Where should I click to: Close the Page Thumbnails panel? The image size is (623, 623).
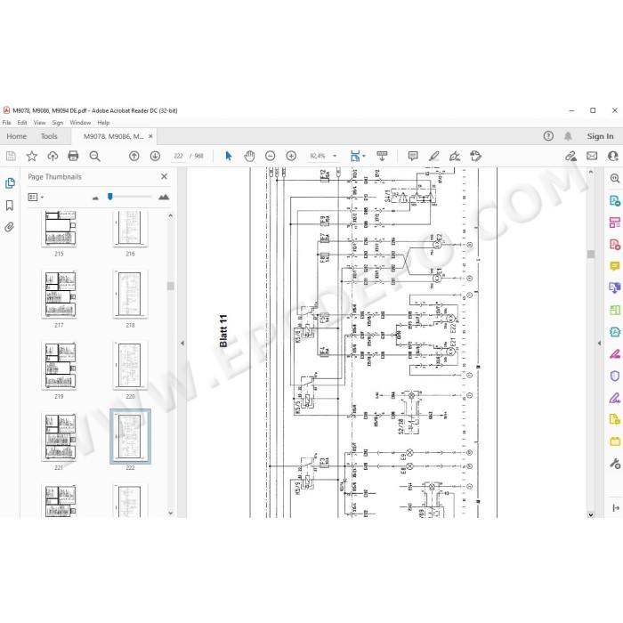pos(164,176)
